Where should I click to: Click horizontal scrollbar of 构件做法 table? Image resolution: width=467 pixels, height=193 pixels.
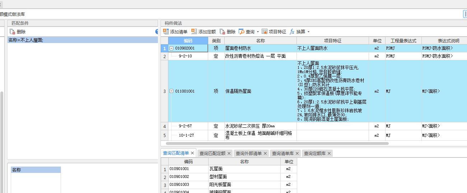[x=277, y=143]
